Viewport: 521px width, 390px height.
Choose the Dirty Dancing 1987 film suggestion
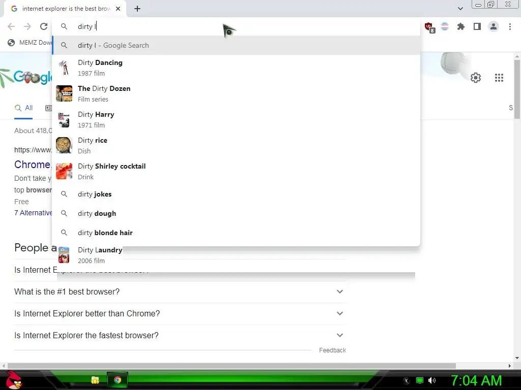(x=236, y=68)
